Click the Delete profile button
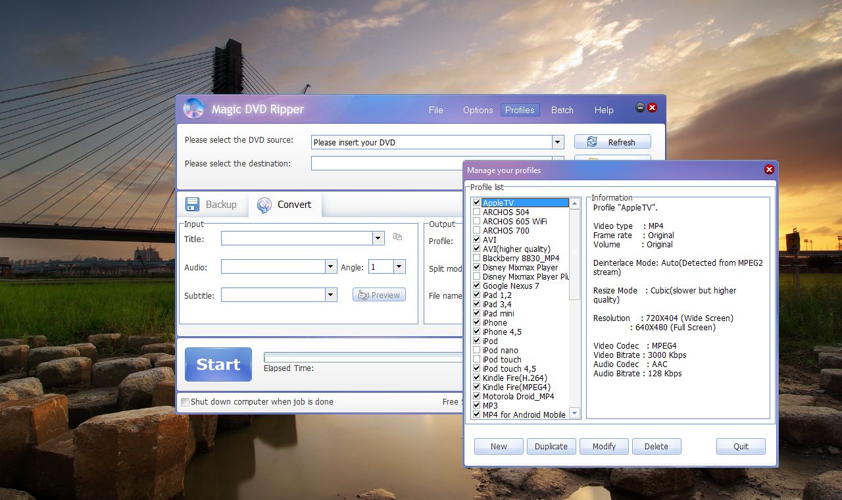Screen dimensions: 842x500 656,446
